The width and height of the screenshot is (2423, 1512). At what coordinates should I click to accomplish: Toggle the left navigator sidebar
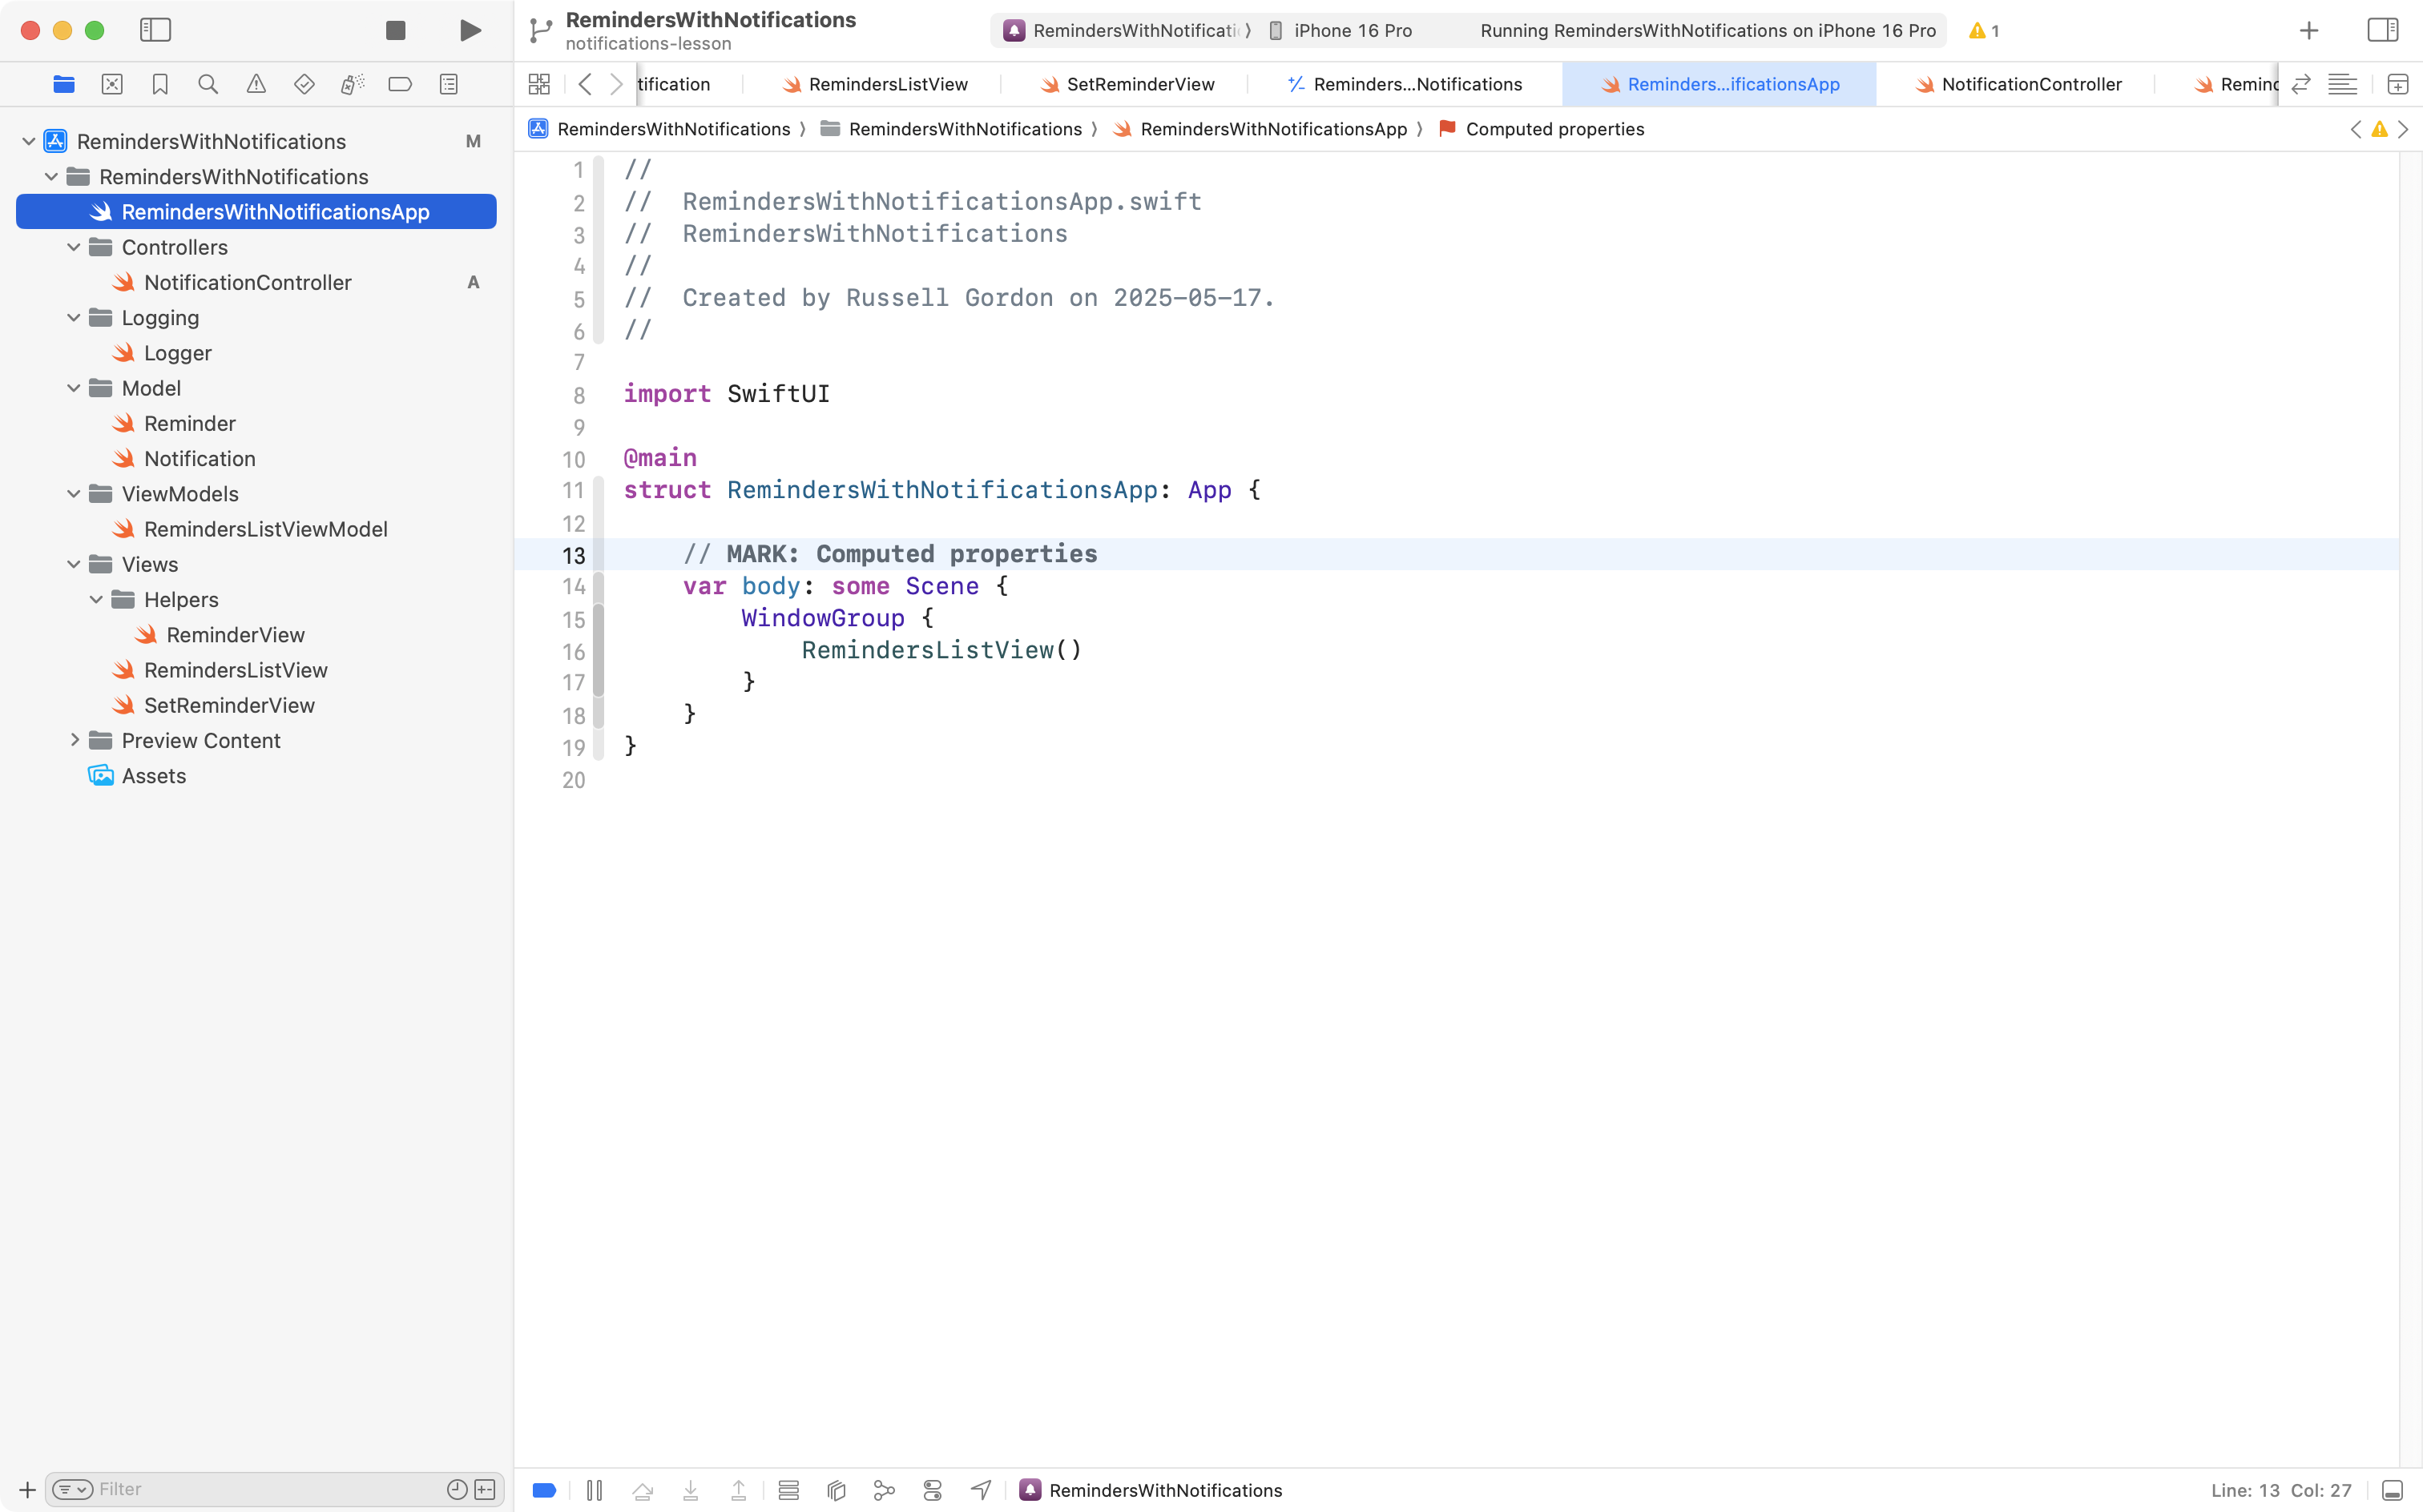pos(155,30)
